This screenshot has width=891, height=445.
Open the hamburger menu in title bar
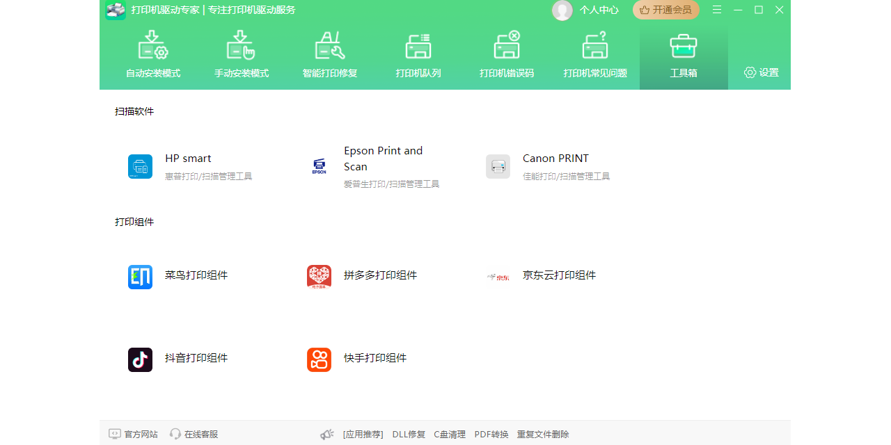717,10
